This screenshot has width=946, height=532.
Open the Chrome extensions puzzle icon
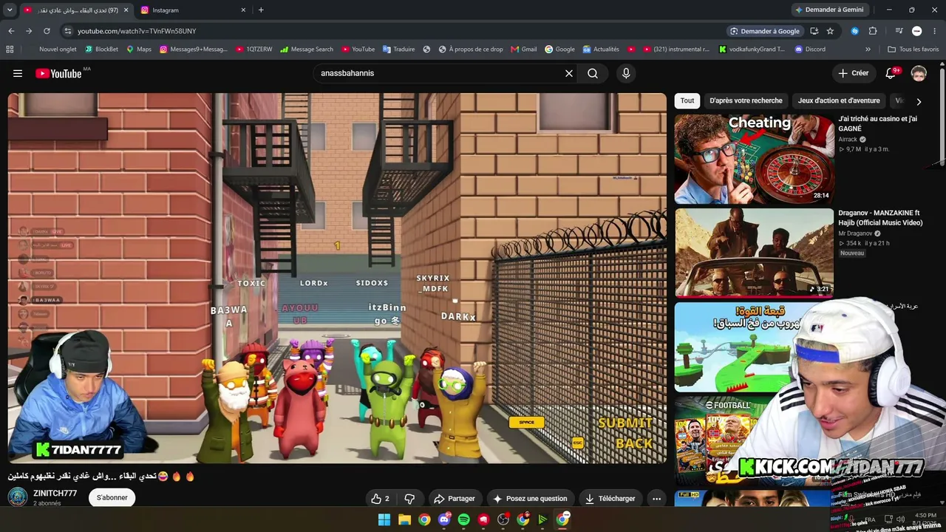[x=873, y=31]
